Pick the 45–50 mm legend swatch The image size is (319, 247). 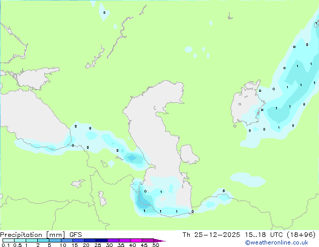point(148,240)
